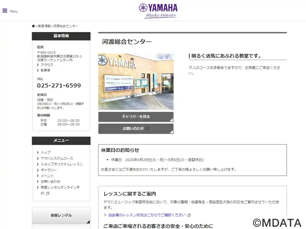Open the アクセス link under address
Image resolution: width=306 pixels, height=229 pixels.
[47, 65]
